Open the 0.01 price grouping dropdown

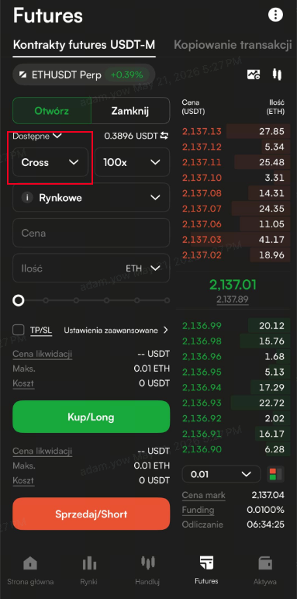pyautogui.click(x=221, y=474)
